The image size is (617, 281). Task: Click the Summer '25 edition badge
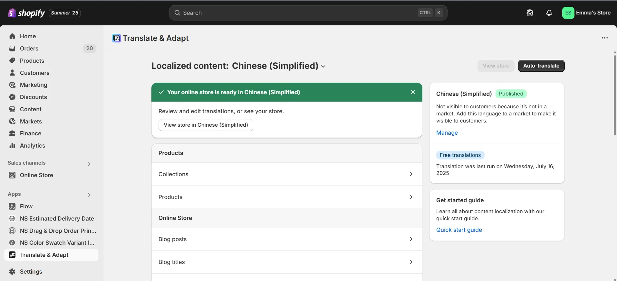(65, 13)
